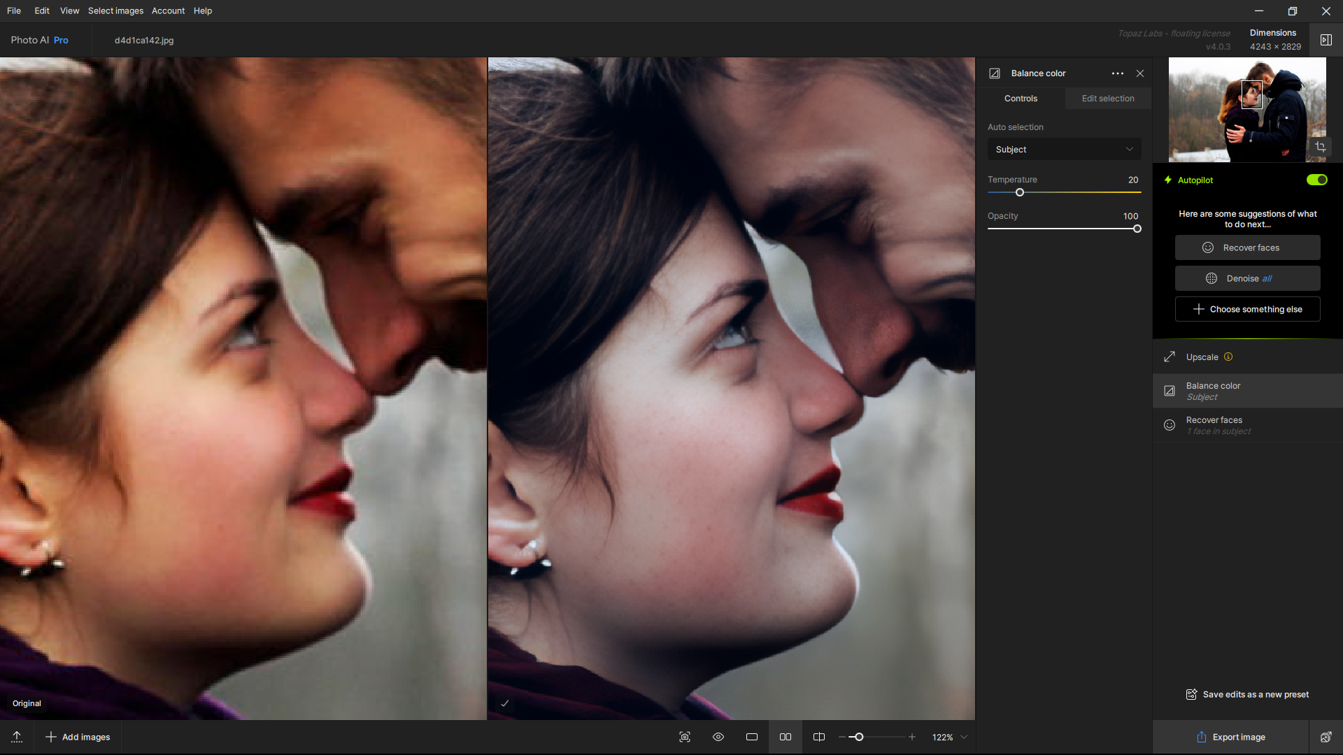The height and width of the screenshot is (755, 1343).
Task: Click the Dimensions 4243 × 2829 text
Action: tap(1275, 40)
